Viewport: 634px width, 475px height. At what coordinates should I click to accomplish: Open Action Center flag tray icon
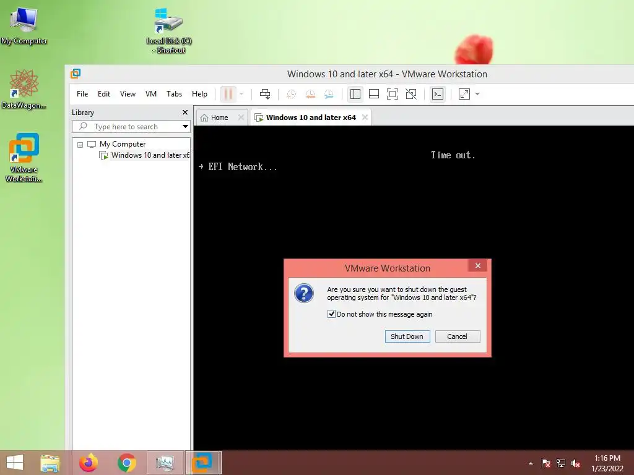[x=546, y=463]
